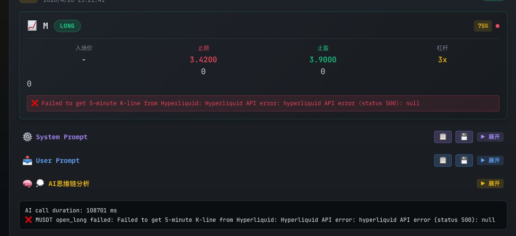This screenshot has width=516, height=236.
Task: Select the stop-loss value 3.4200
Action: (x=203, y=60)
